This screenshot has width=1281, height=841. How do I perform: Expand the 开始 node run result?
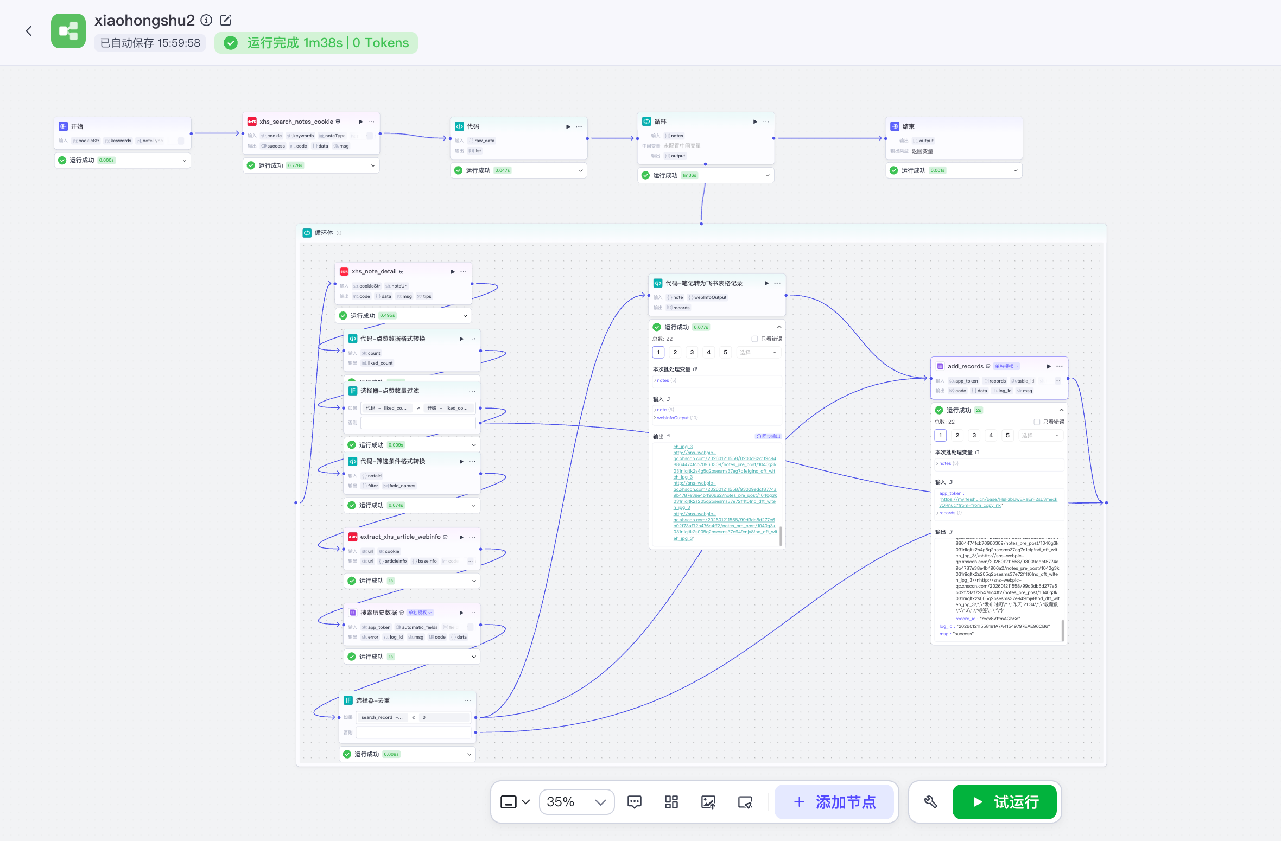184,161
